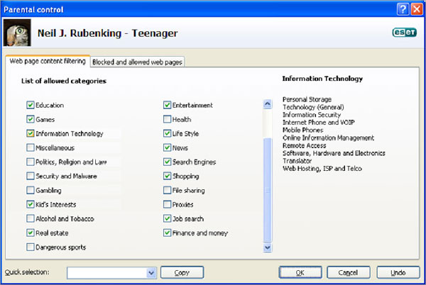Screen dimensions: 426x285
Task: Allow the File sharing category
Action: click(x=167, y=190)
